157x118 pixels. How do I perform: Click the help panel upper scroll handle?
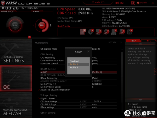pos(140,44)
